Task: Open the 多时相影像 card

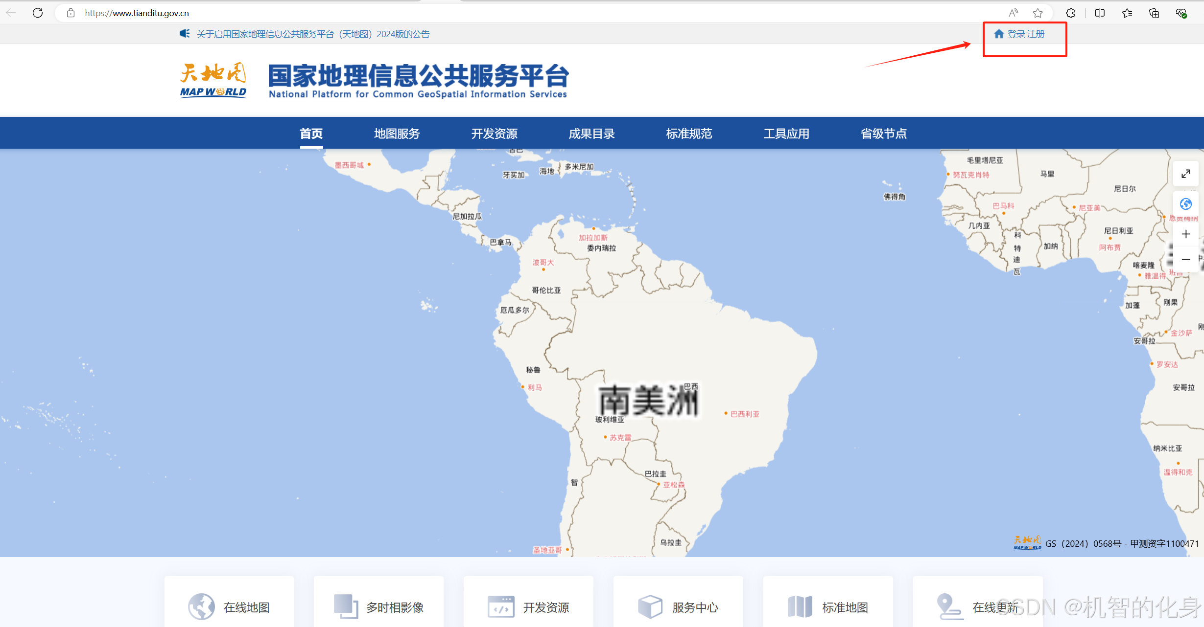Action: click(x=378, y=607)
